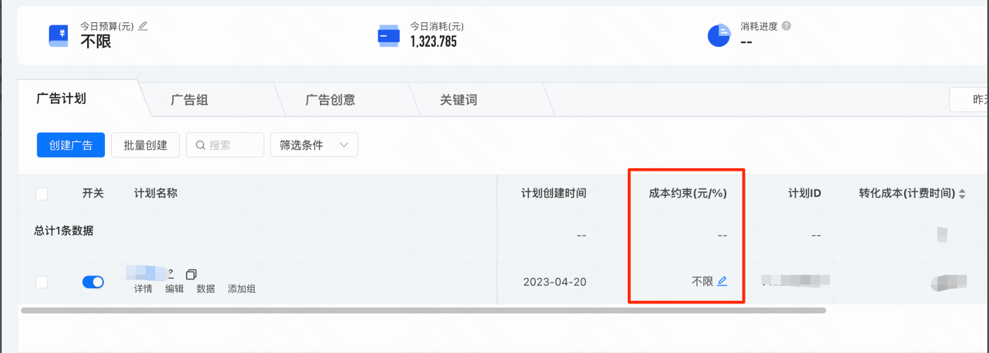Open the 消耗进度 help question mark icon

point(788,26)
